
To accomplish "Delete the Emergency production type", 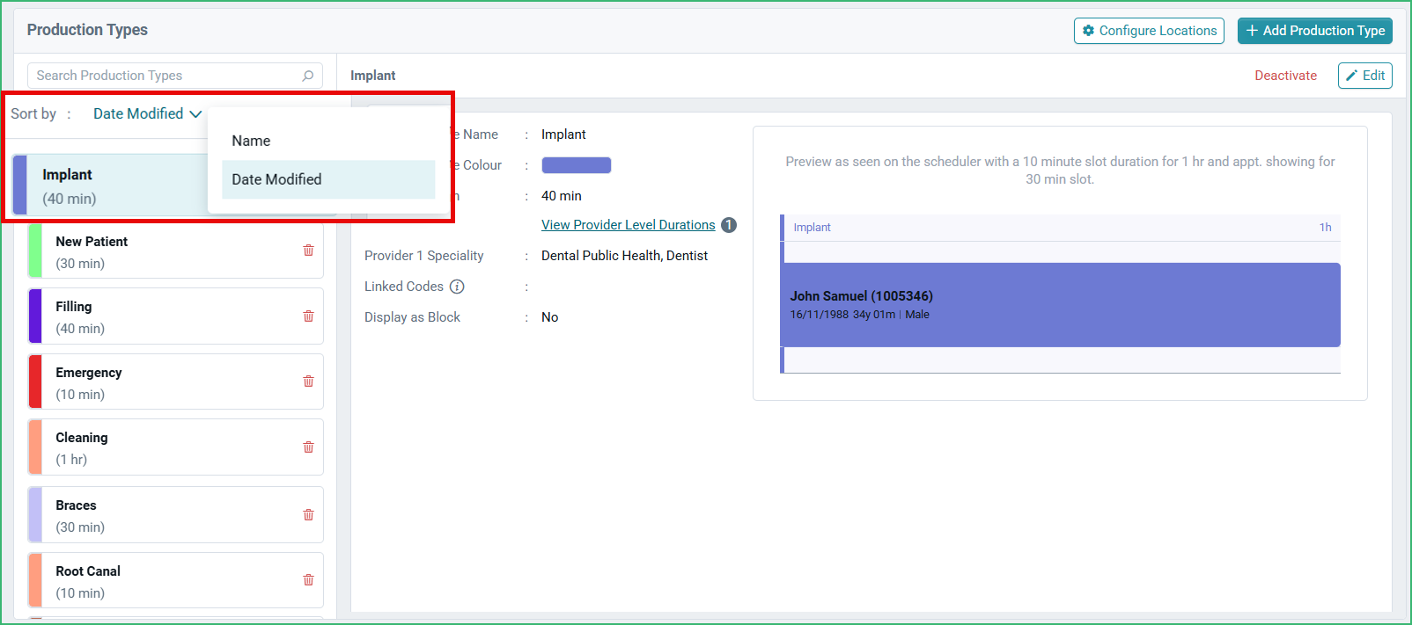I will click(308, 382).
